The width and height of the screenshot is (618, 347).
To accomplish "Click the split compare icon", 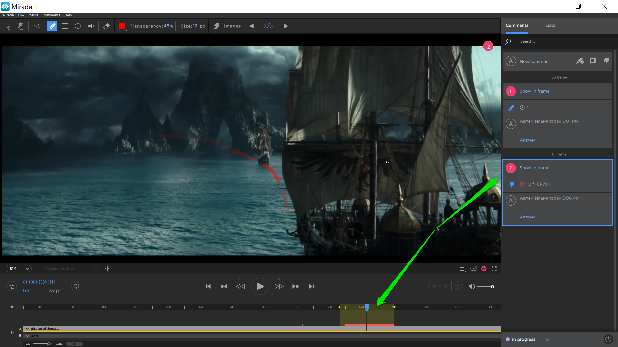I will [107, 269].
